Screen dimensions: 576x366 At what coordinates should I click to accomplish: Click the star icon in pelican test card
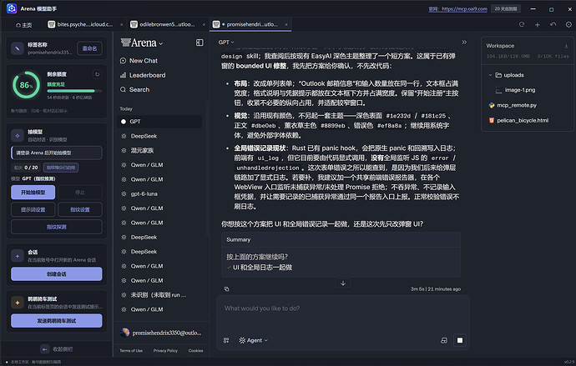[x=18, y=303]
